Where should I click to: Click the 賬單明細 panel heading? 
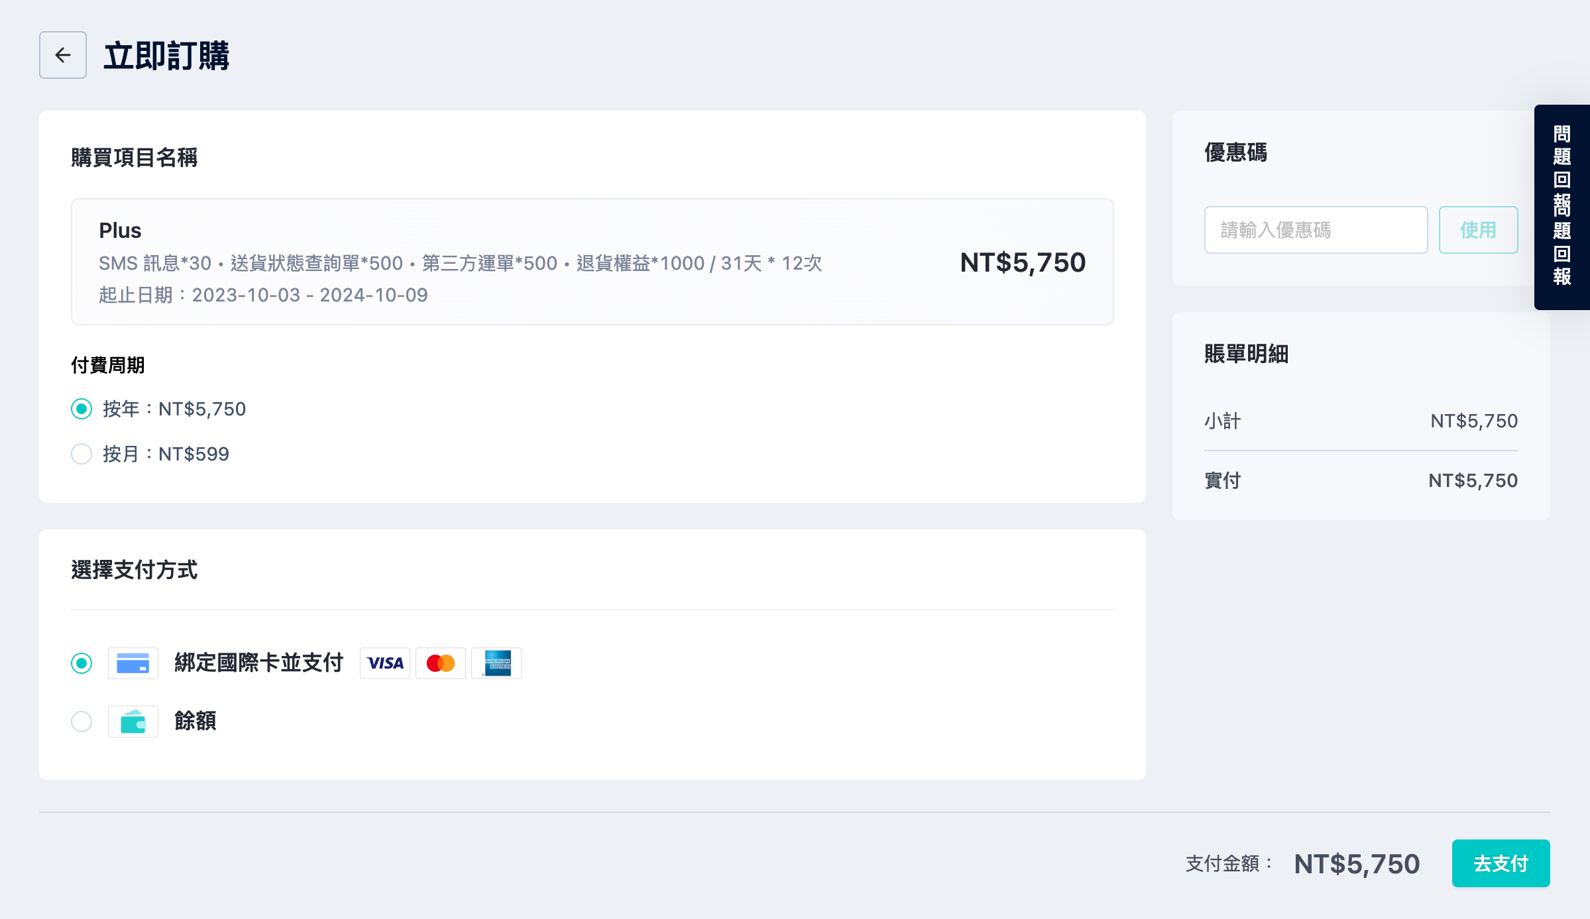[x=1246, y=354]
